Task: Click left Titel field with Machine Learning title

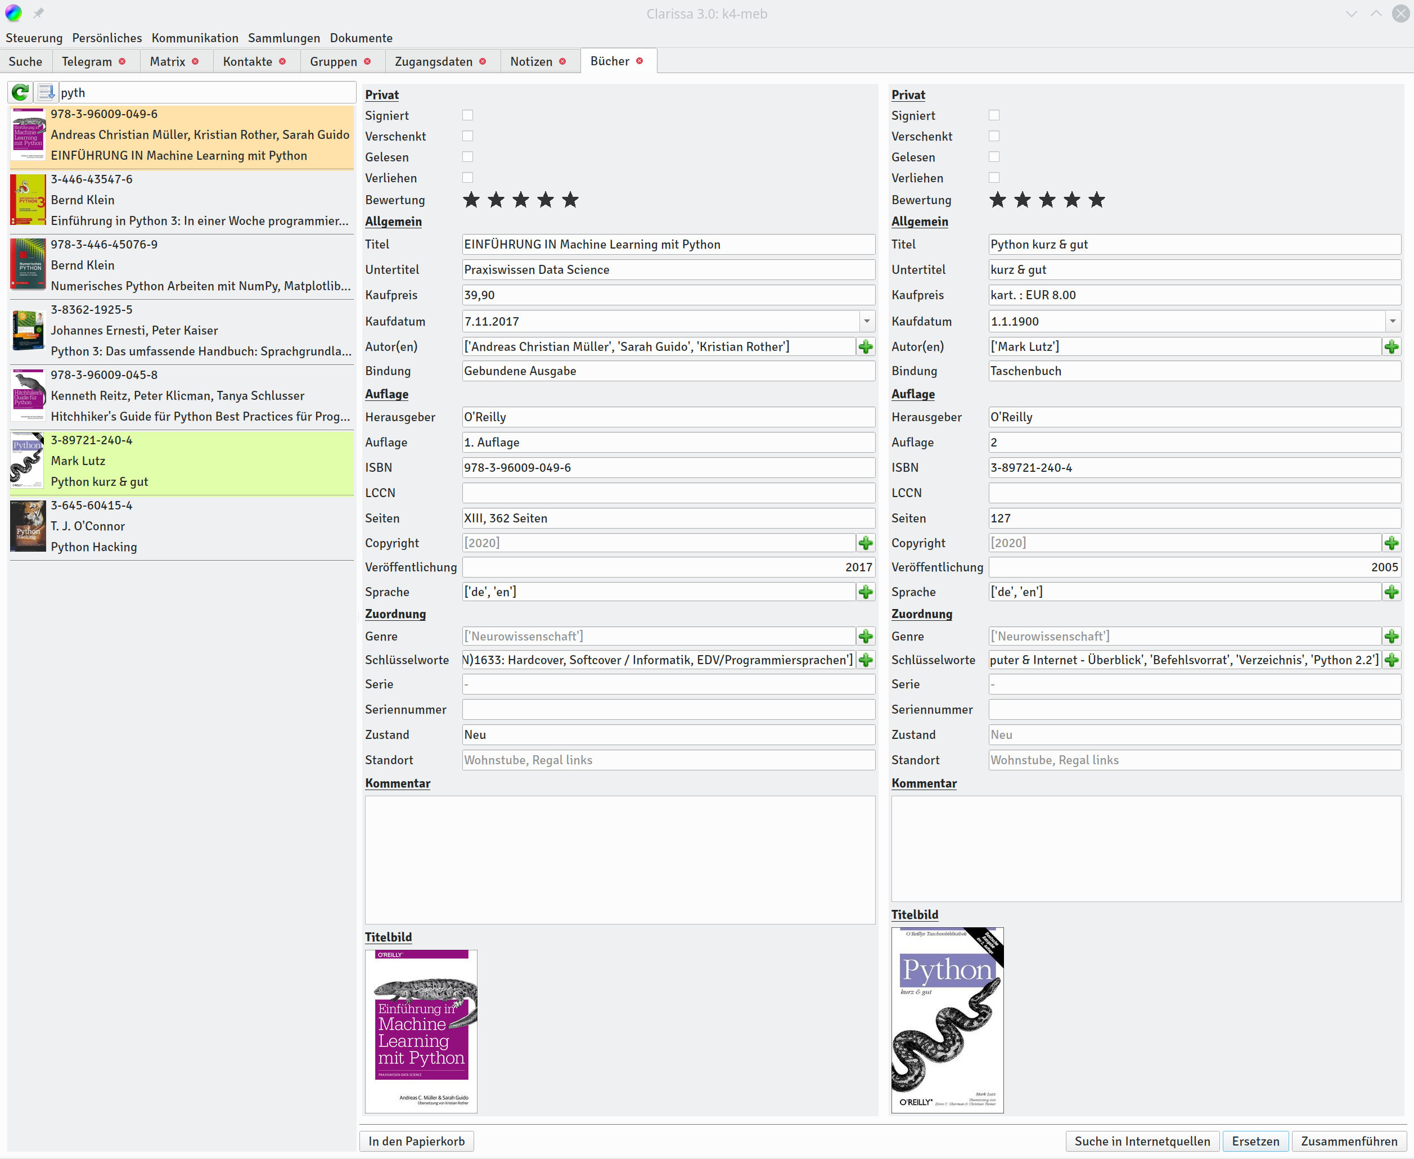Action: tap(668, 245)
